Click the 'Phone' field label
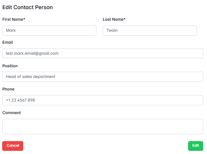This screenshot has width=207, height=154. (9, 89)
